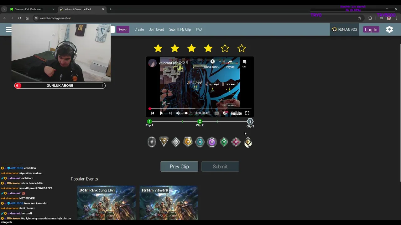Click the browser home button

point(27,18)
